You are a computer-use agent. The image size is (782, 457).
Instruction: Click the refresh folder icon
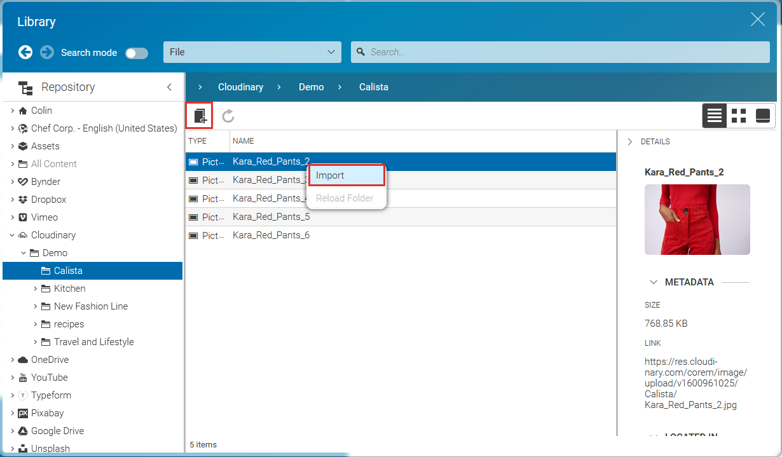pos(228,116)
